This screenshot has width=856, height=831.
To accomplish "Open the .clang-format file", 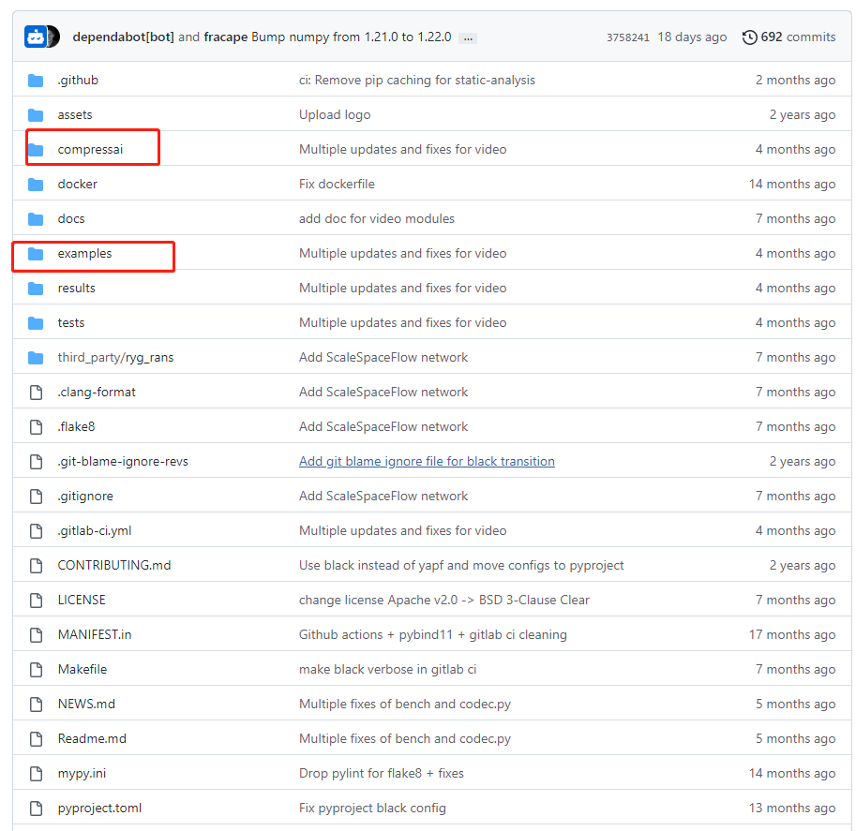I will pyautogui.click(x=97, y=392).
